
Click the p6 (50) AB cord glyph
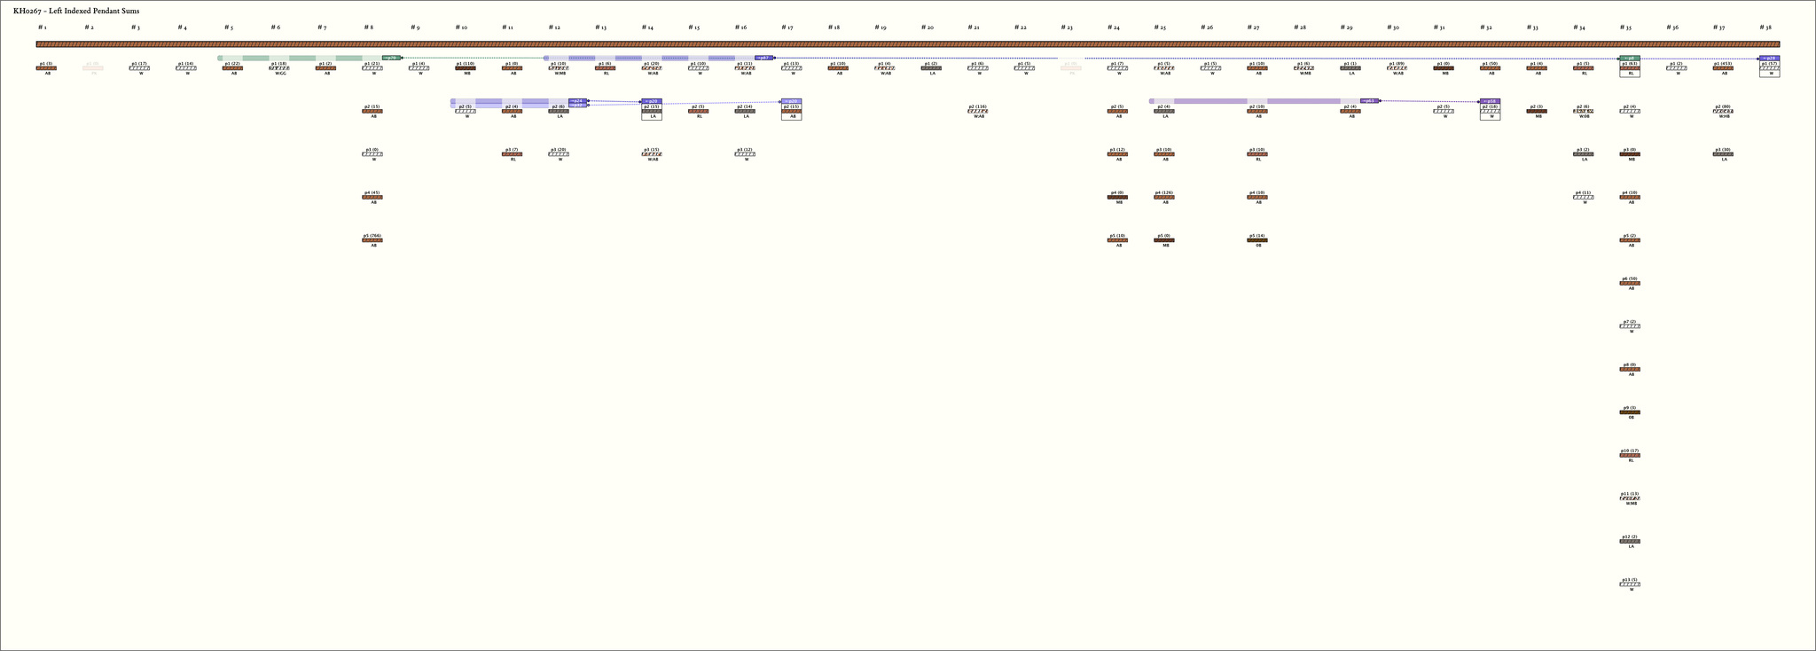point(1630,284)
